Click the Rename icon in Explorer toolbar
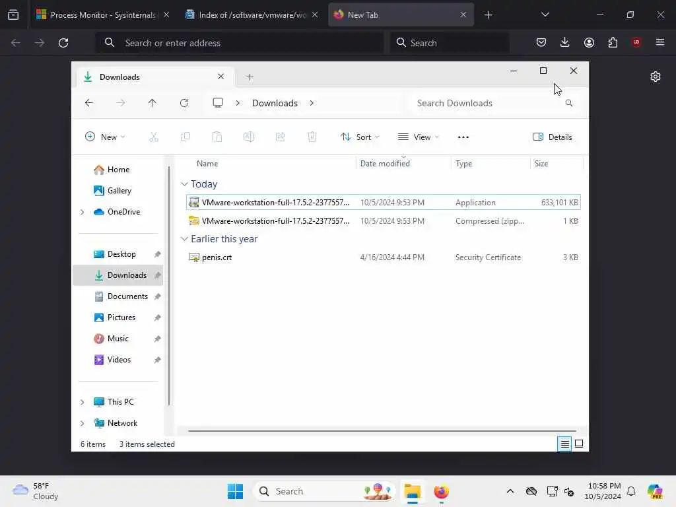The width and height of the screenshot is (676, 507). (x=249, y=137)
